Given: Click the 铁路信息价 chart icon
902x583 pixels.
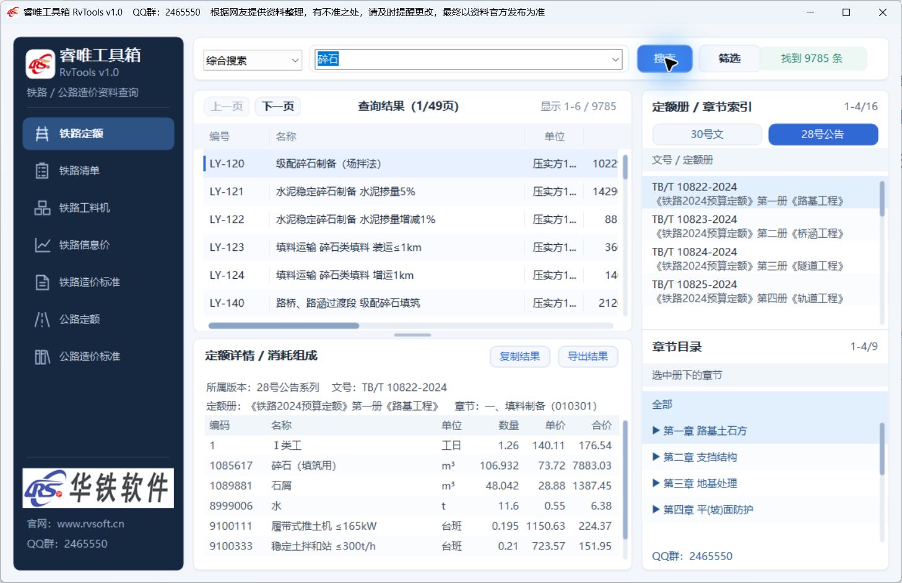Looking at the screenshot, I should click(x=42, y=245).
